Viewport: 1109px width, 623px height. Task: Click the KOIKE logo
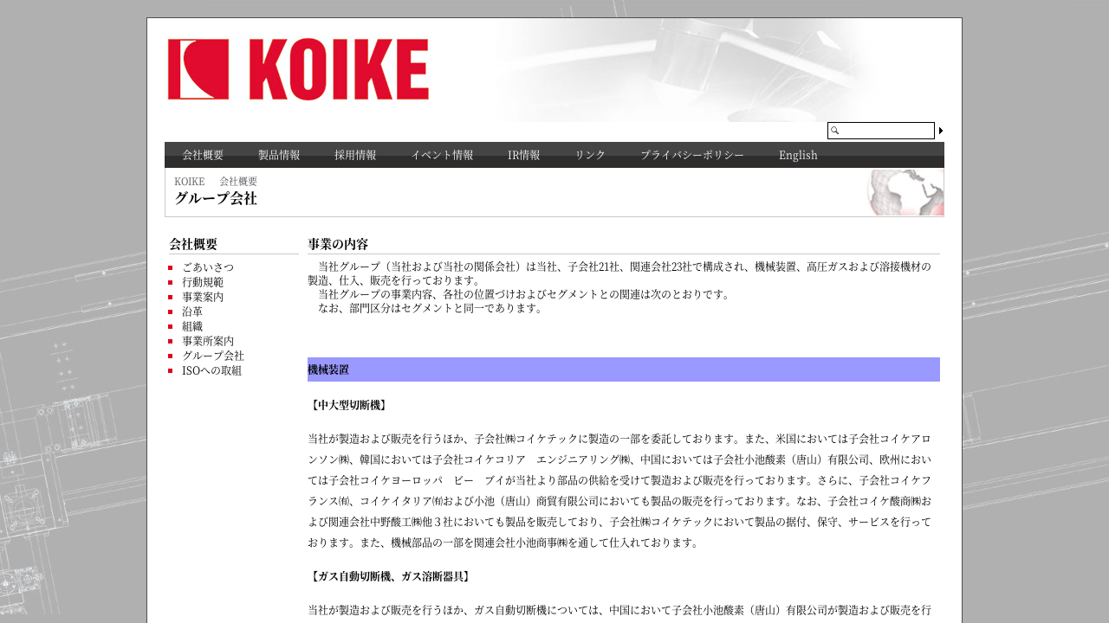[x=298, y=69]
